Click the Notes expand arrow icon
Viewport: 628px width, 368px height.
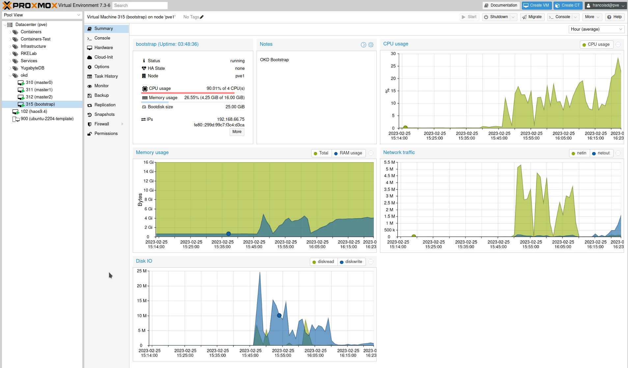363,45
